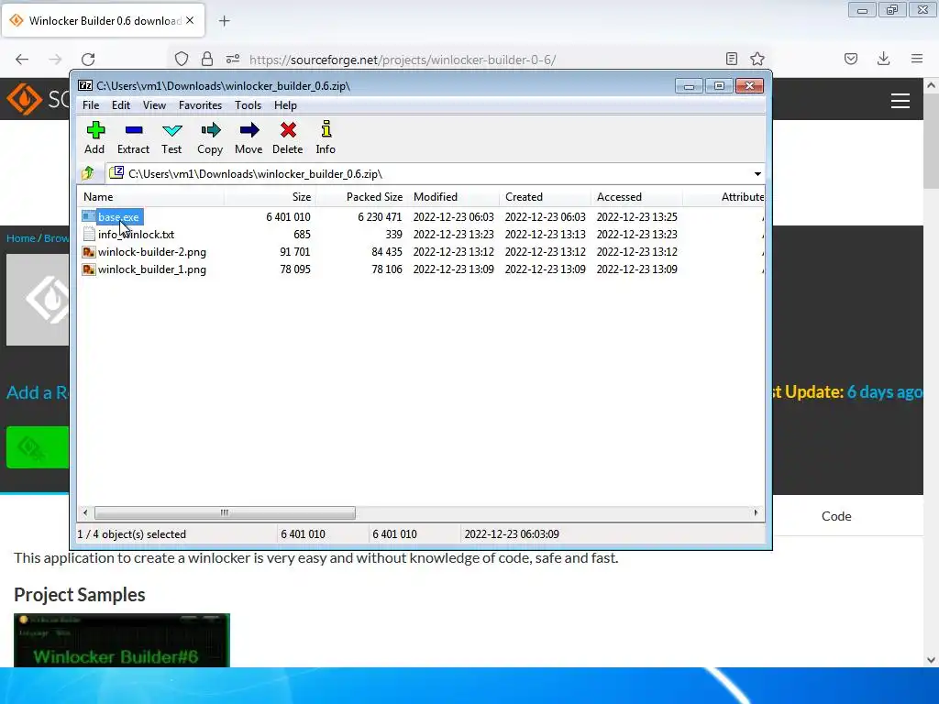Image resolution: width=939 pixels, height=704 pixels.
Task: Click the Add toolbar icon in 7-Zip
Action: [x=95, y=130]
